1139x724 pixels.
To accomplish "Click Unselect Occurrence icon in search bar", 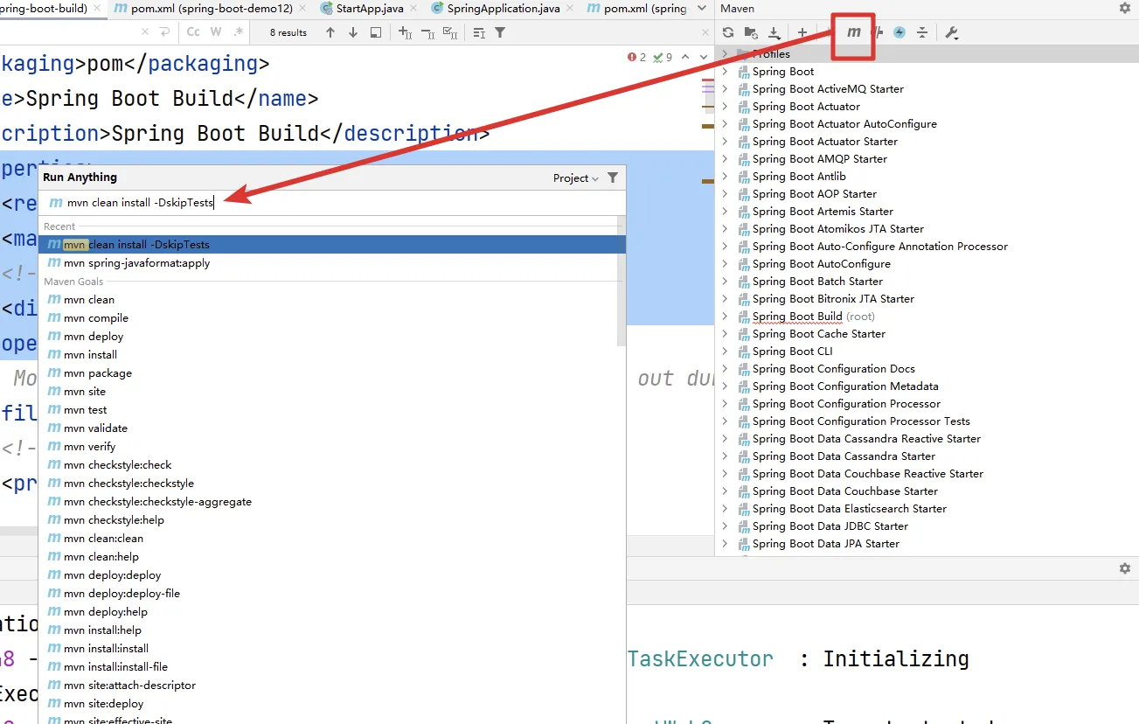I will click(x=427, y=32).
